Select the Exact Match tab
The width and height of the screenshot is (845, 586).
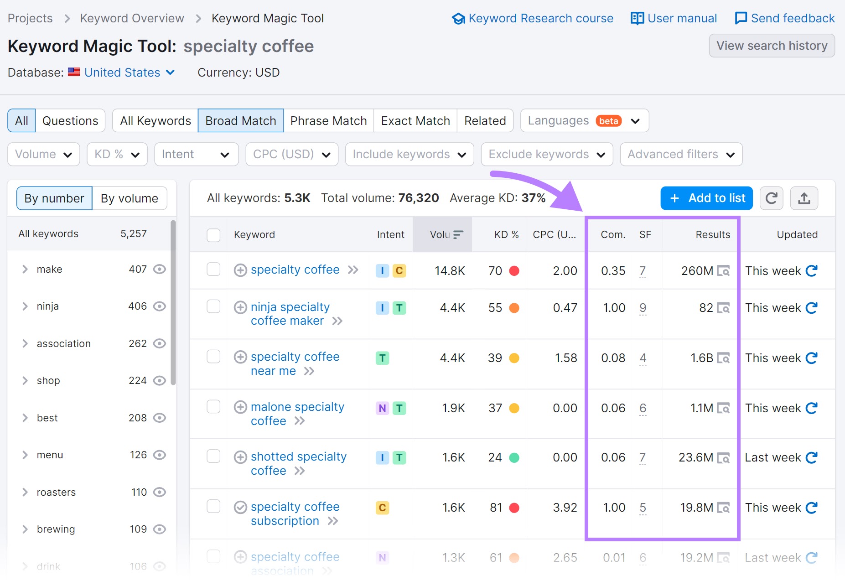415,121
